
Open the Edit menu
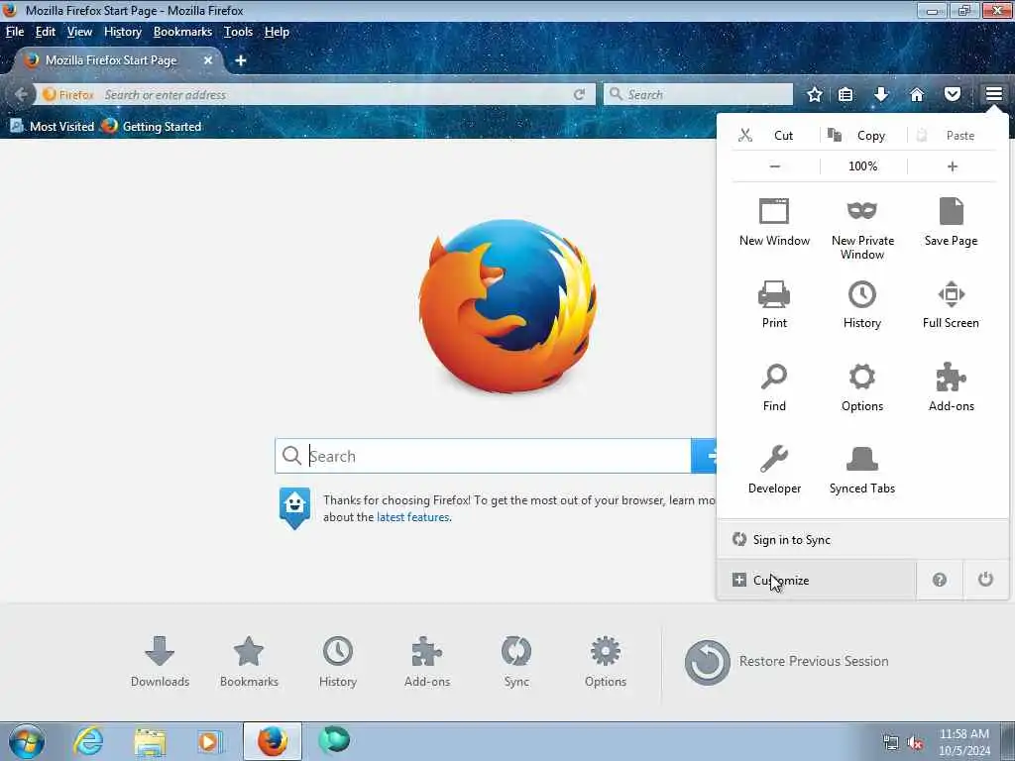(x=46, y=32)
